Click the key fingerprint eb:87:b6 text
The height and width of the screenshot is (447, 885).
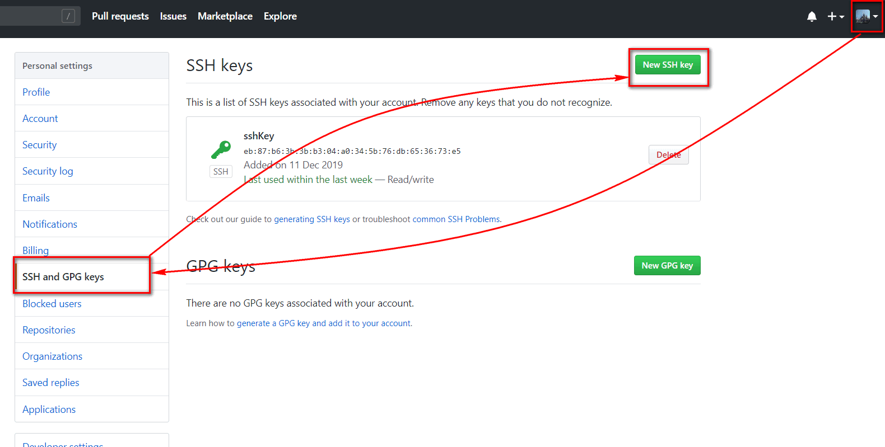[x=352, y=151]
